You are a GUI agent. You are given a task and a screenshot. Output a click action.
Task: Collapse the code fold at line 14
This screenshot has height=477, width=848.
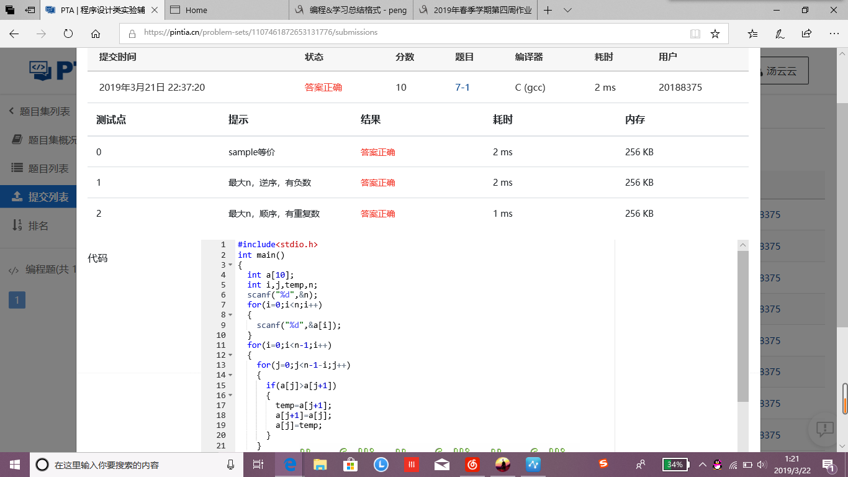tap(230, 375)
